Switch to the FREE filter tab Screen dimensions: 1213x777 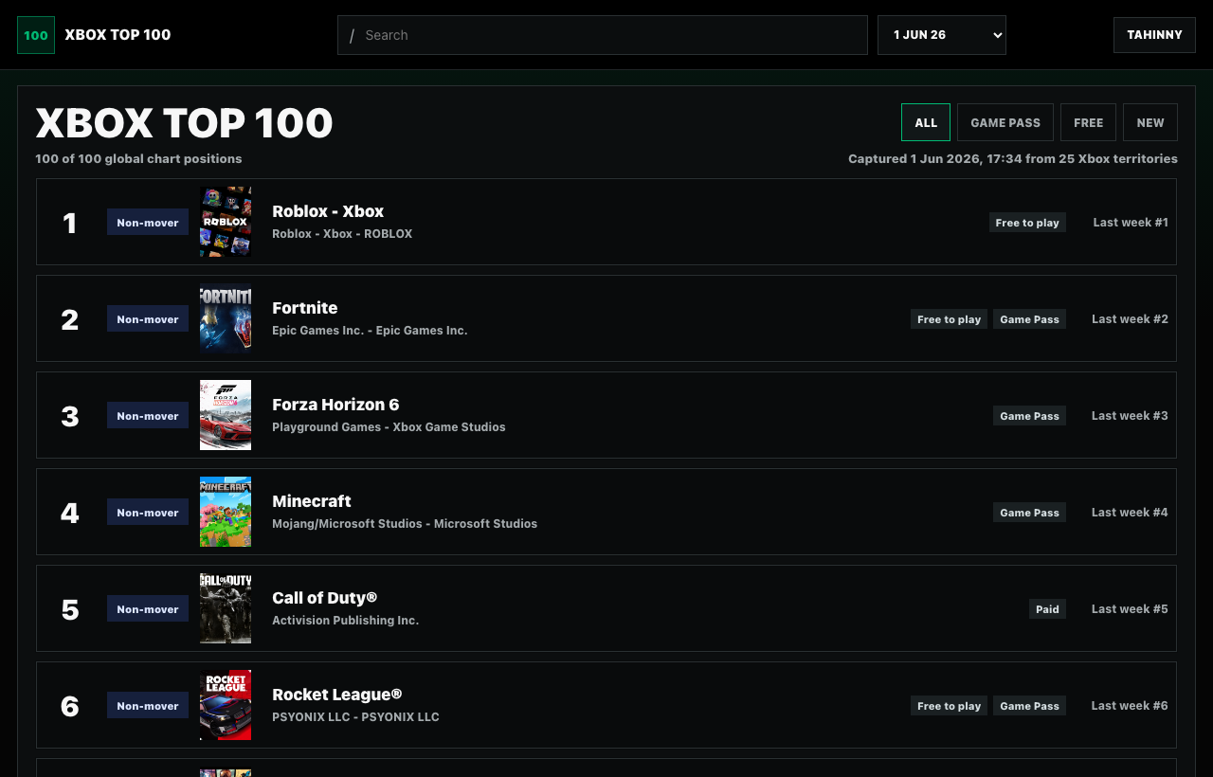pyautogui.click(x=1088, y=122)
